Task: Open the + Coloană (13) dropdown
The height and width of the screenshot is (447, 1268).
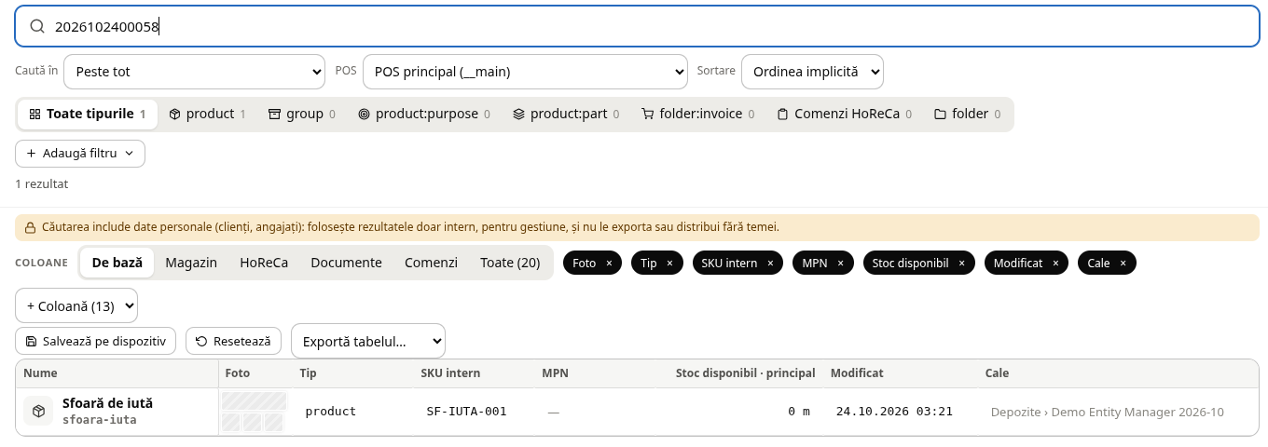Action: point(76,305)
